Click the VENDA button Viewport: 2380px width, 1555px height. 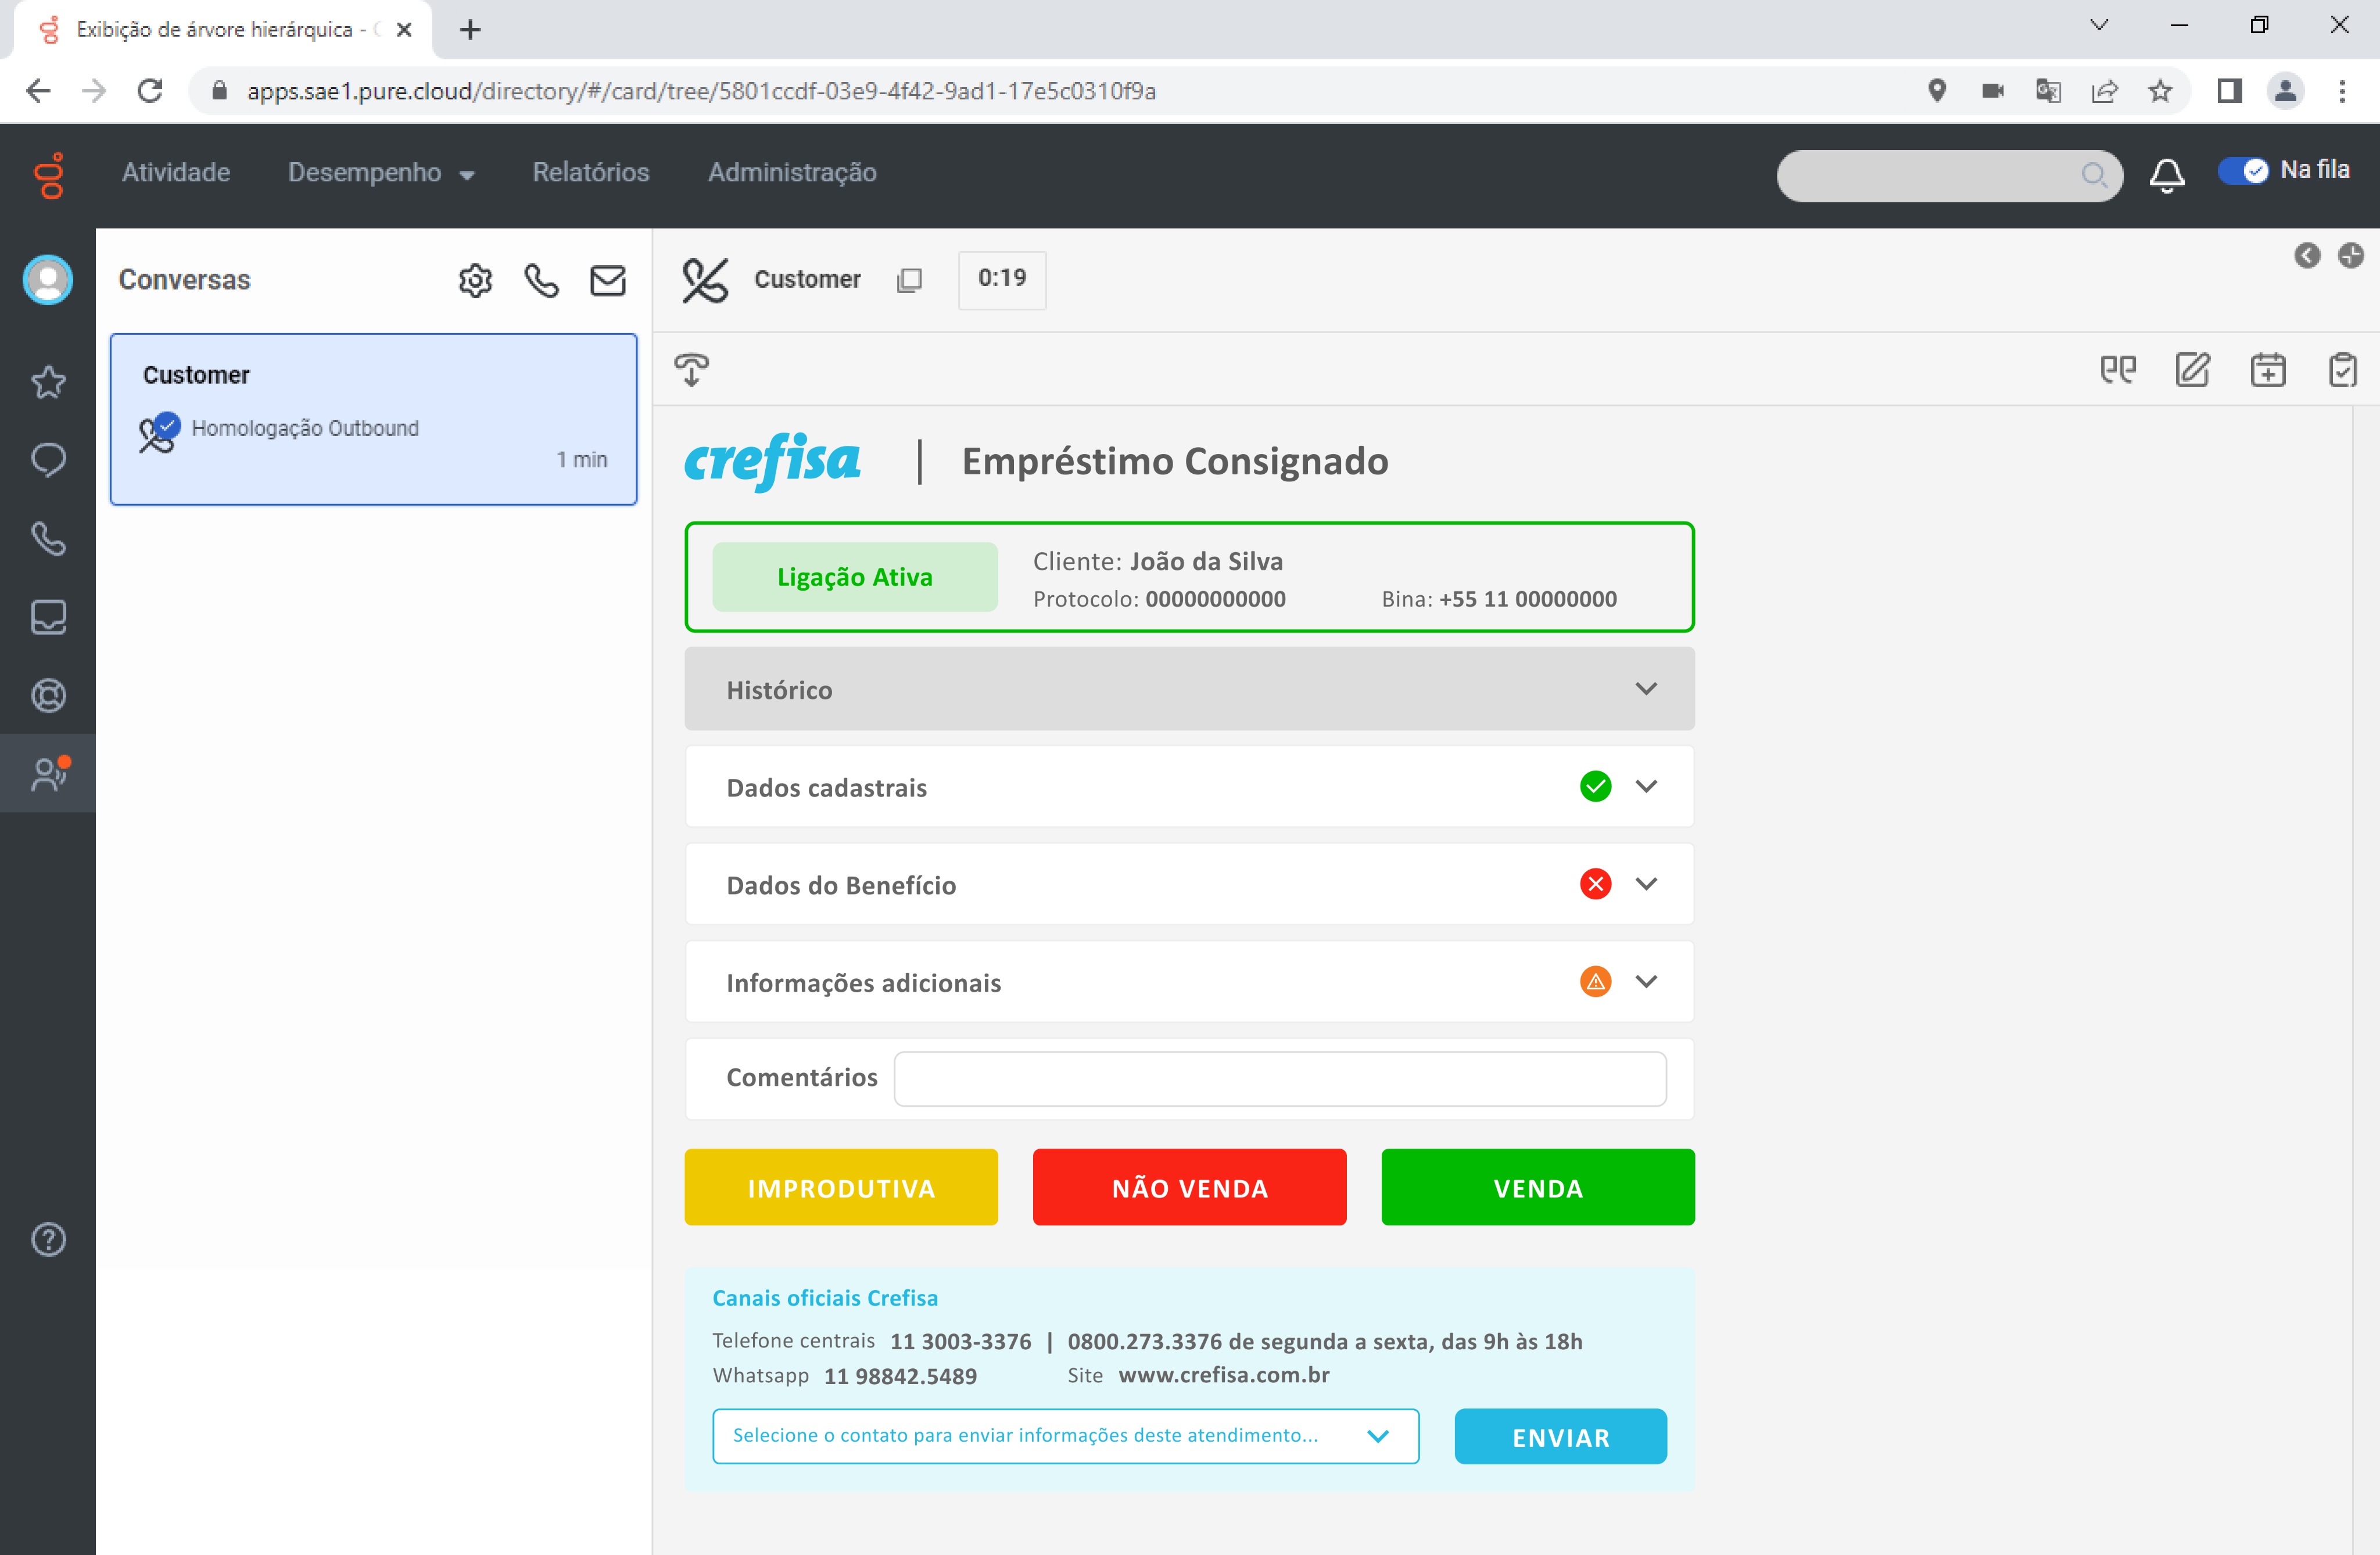1537,1188
